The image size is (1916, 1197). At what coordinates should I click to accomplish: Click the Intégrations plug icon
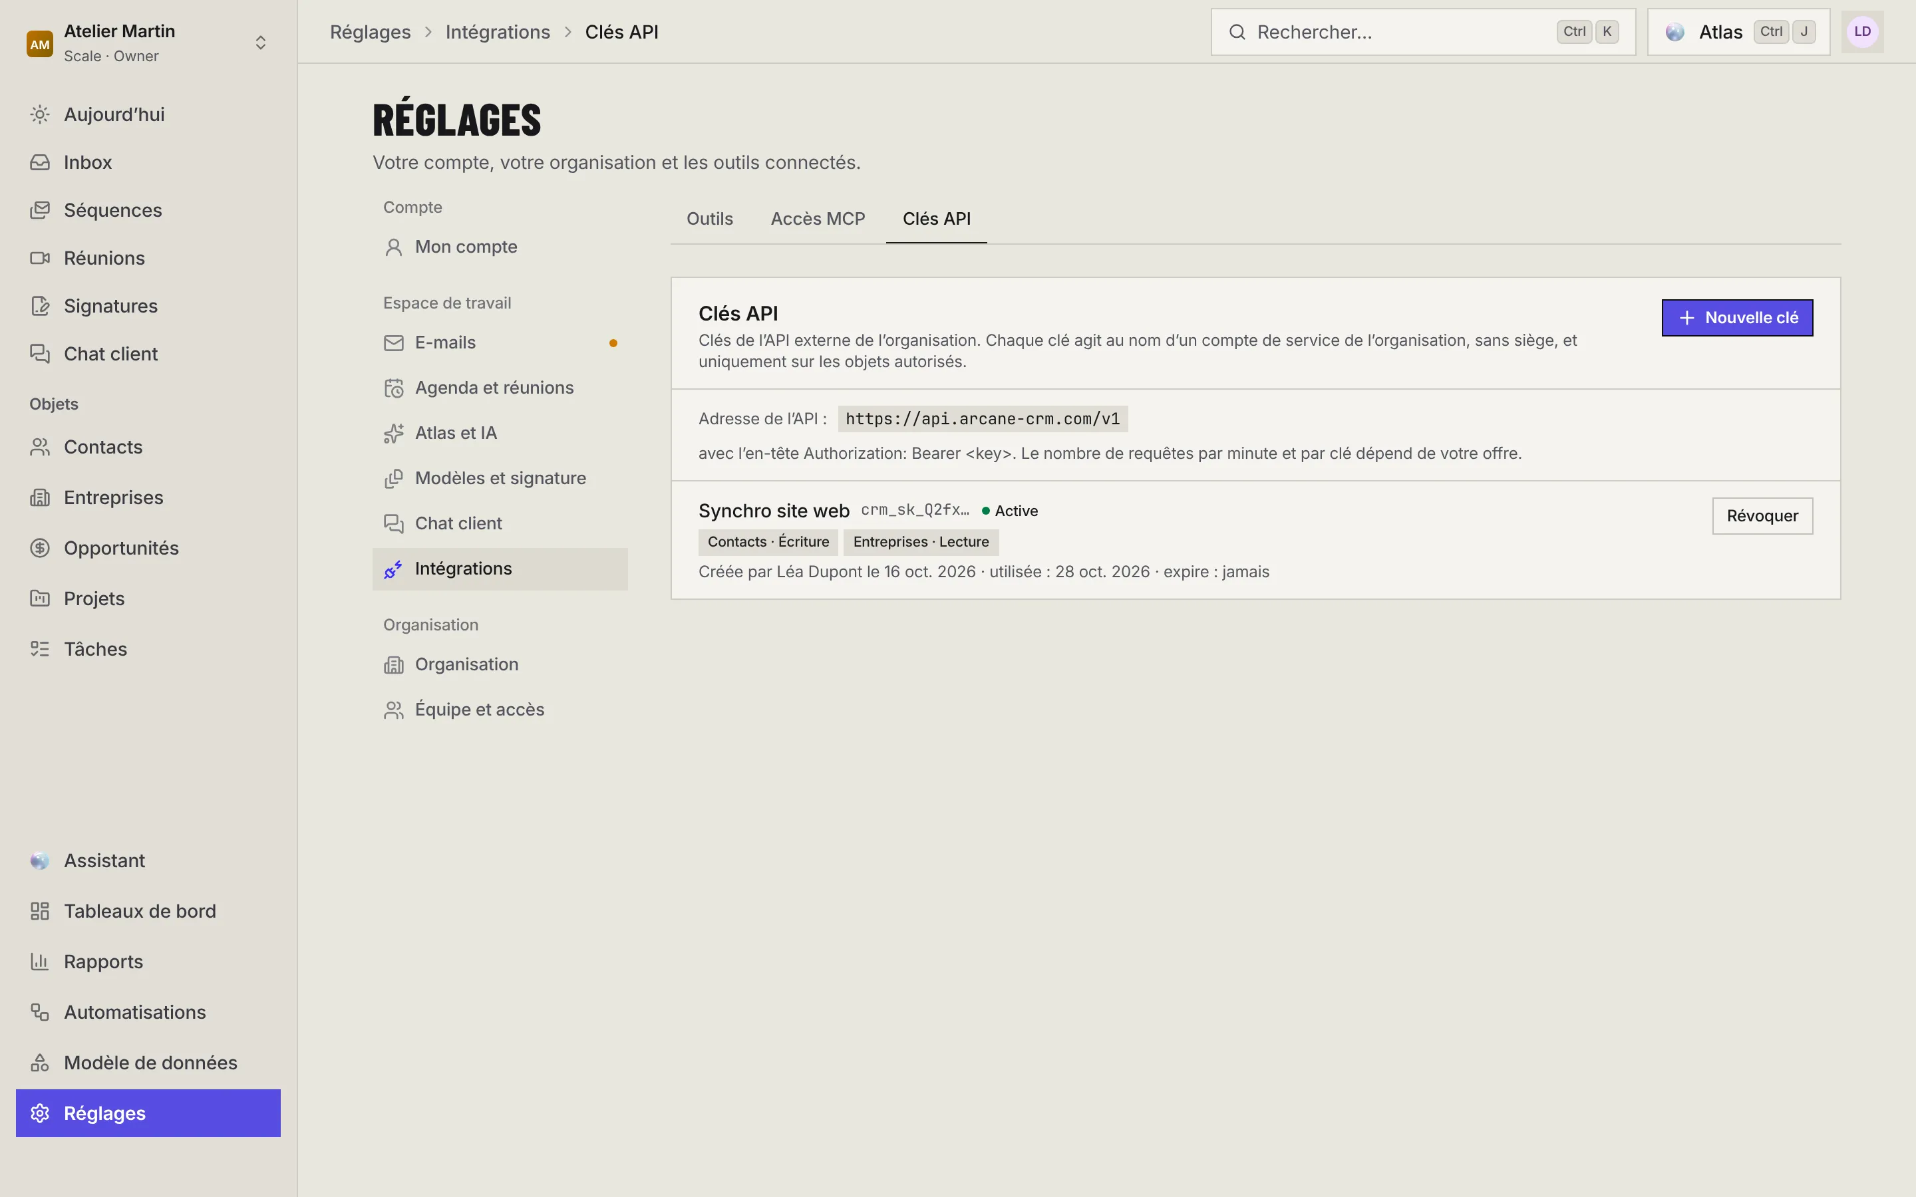pos(393,569)
